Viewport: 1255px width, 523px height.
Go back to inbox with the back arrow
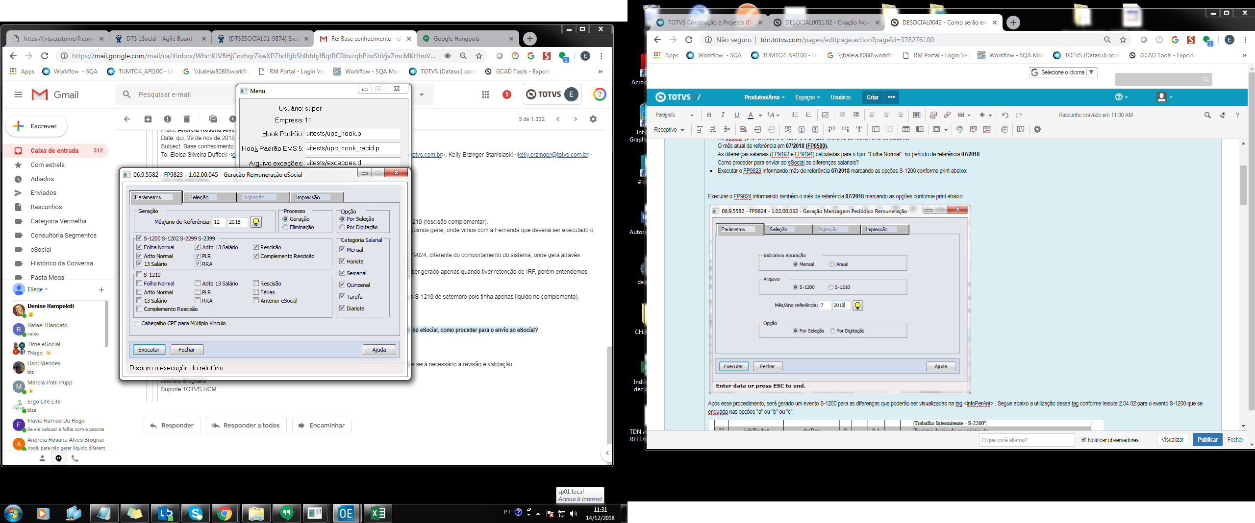click(x=127, y=119)
